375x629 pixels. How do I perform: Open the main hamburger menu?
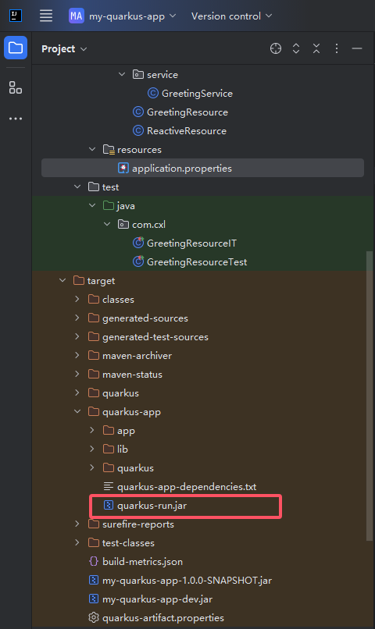point(46,16)
